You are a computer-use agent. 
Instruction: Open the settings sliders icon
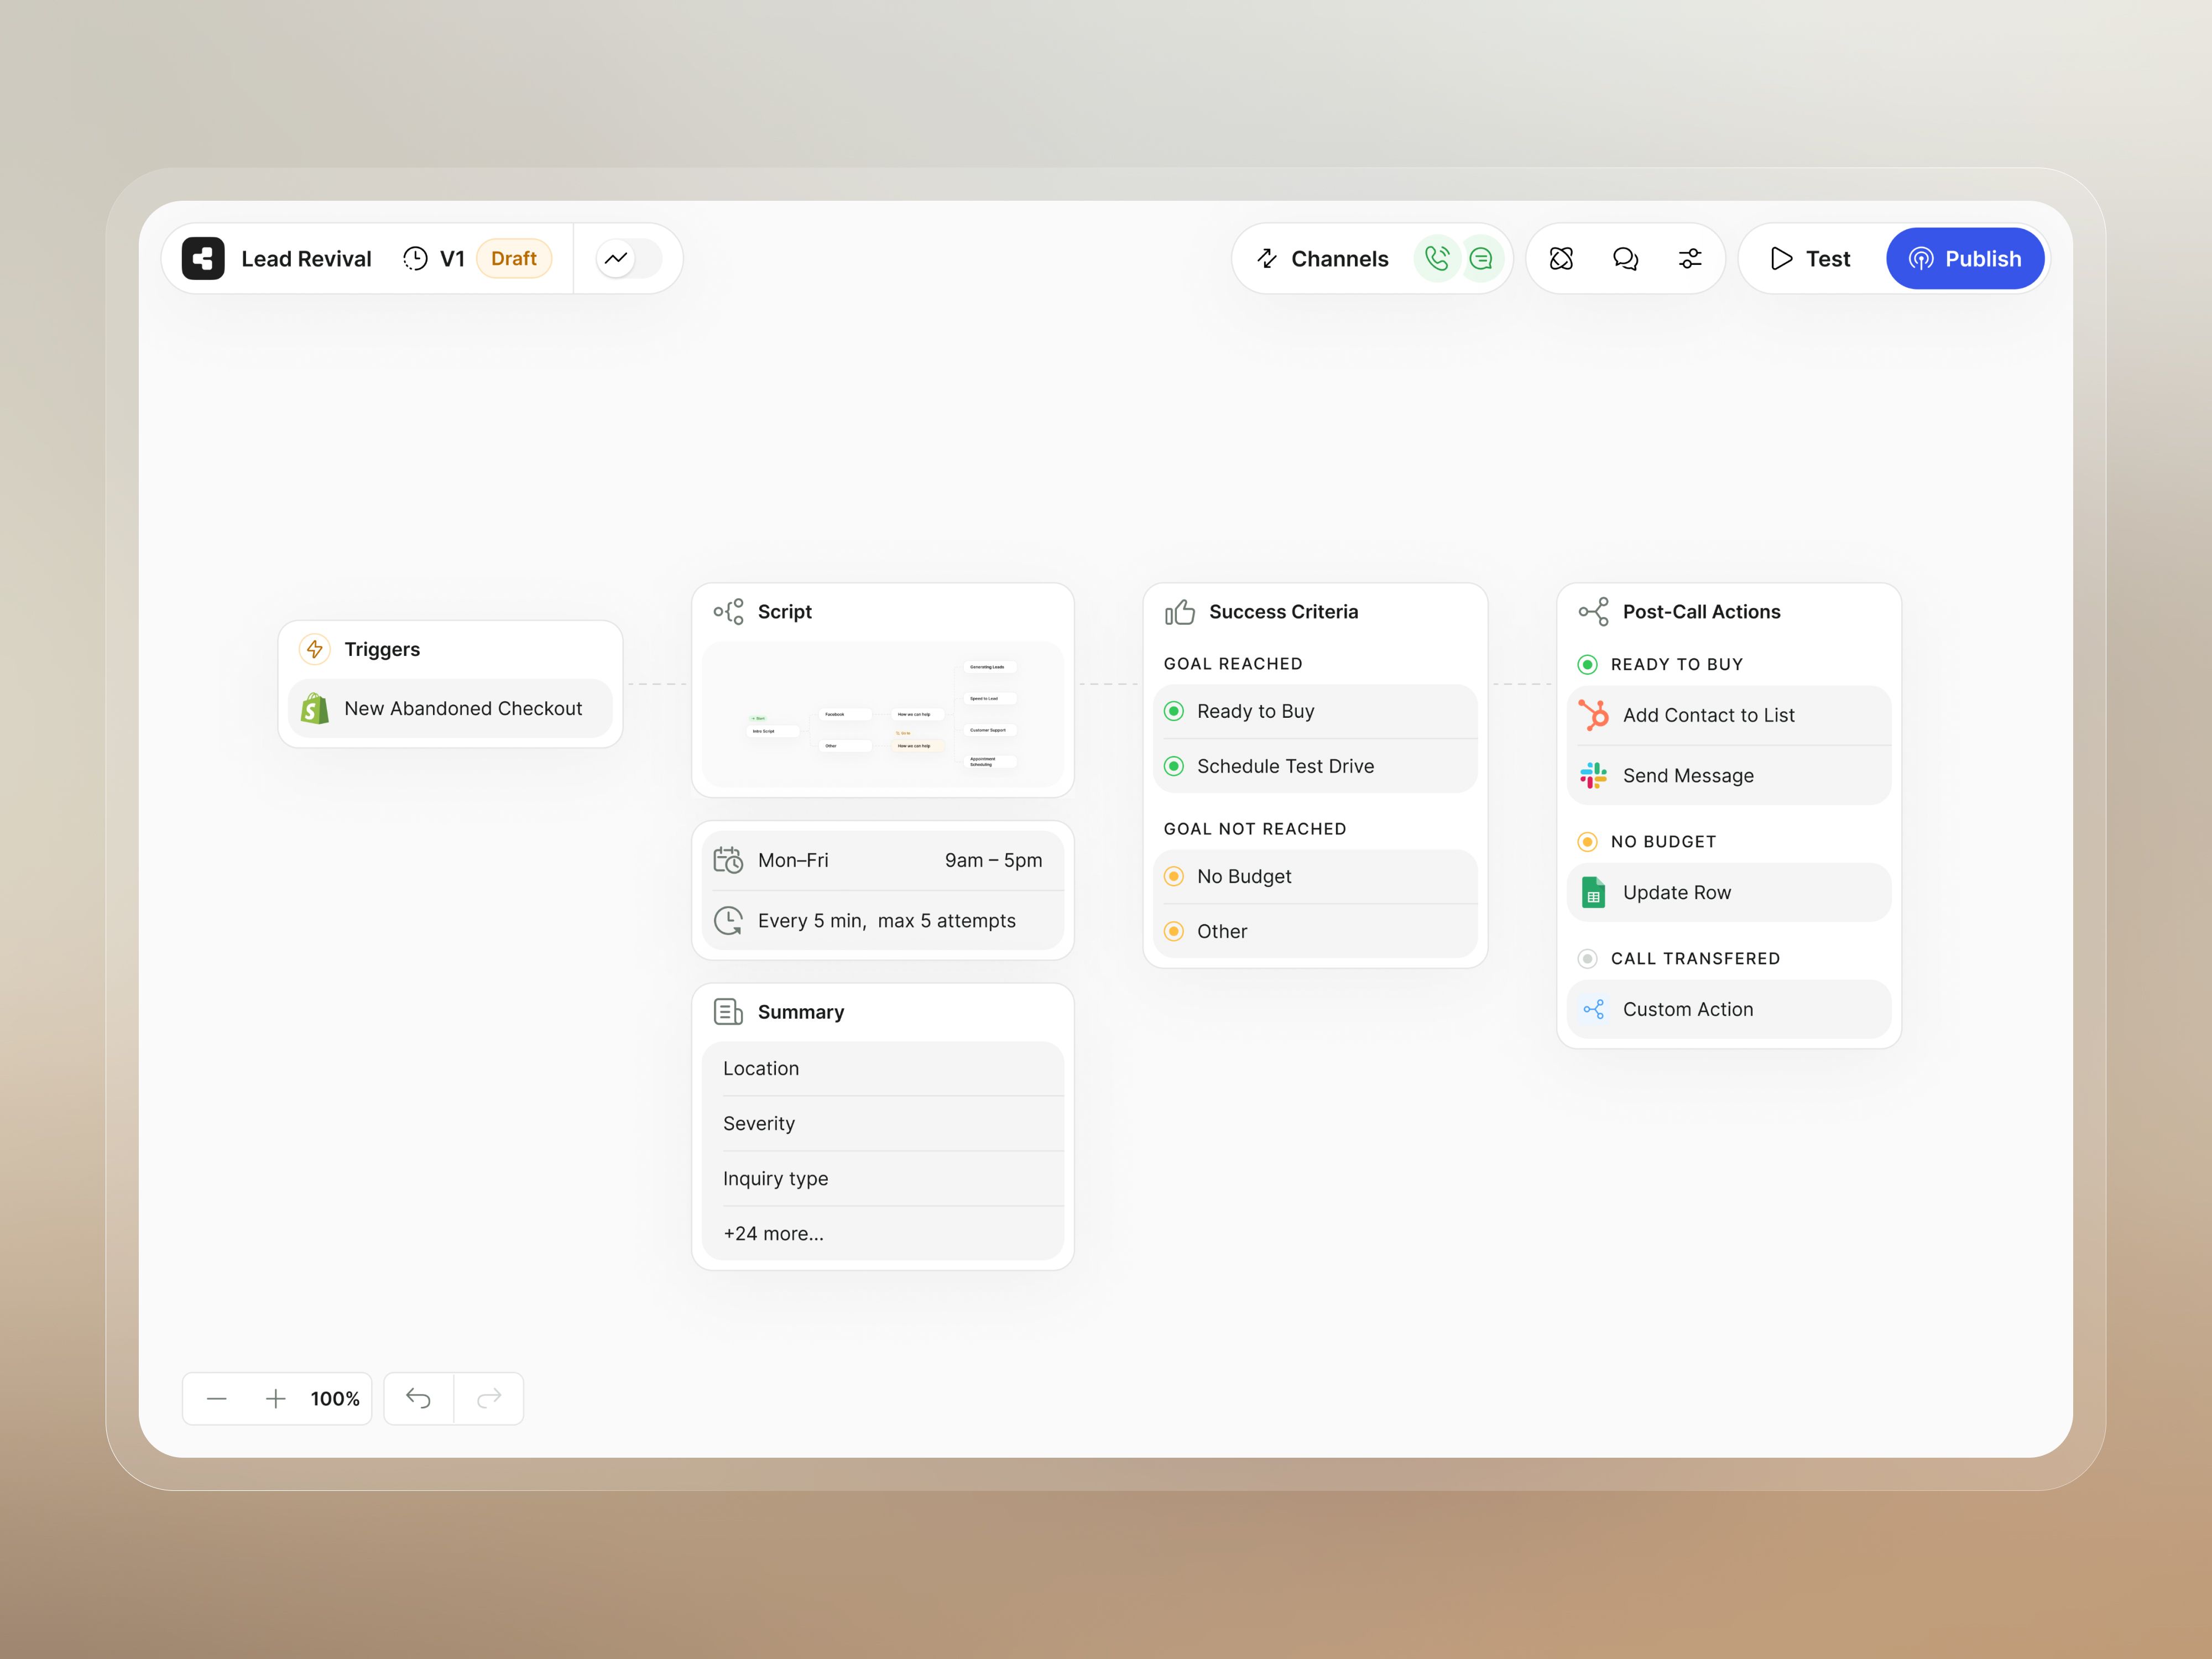(x=1689, y=259)
